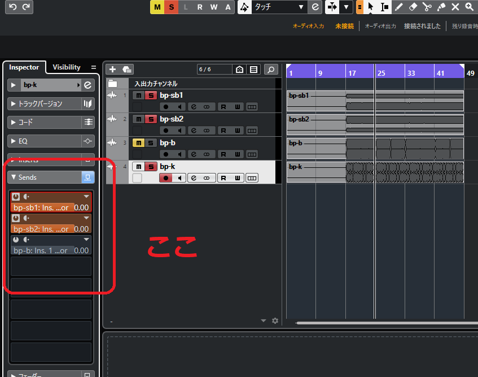Switch to the Visibility tab
Screen dimensions: 478x377
67,67
